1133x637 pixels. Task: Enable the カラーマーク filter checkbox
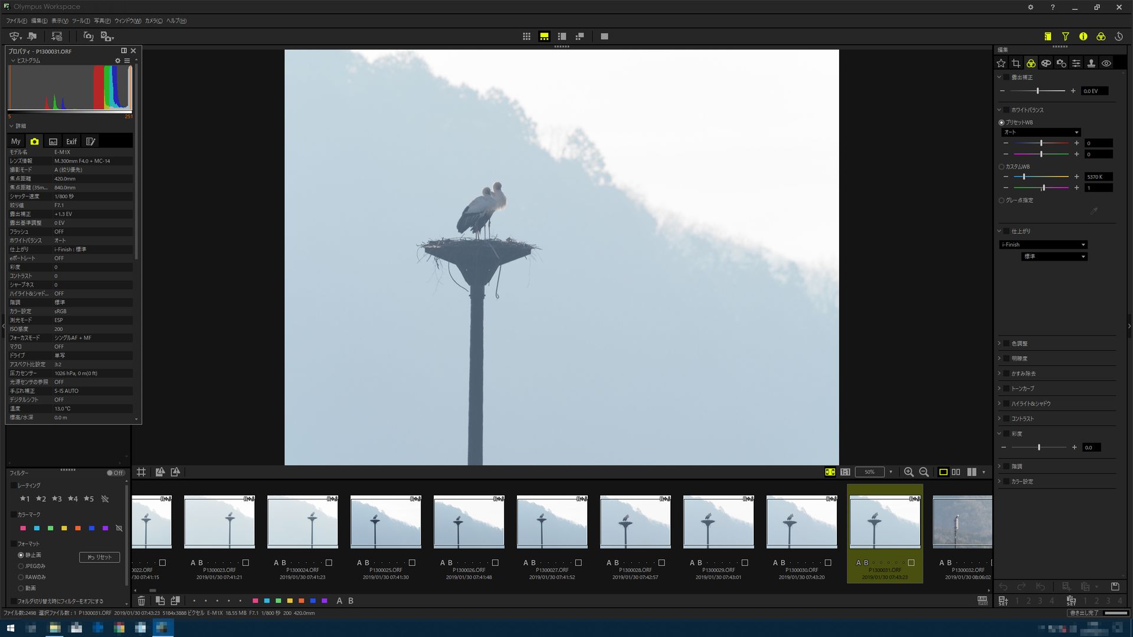coord(13,514)
